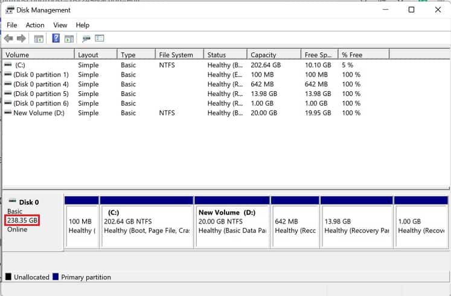Click the black Unallocated legend swatch
This screenshot has height=296, width=451.
pos(8,277)
